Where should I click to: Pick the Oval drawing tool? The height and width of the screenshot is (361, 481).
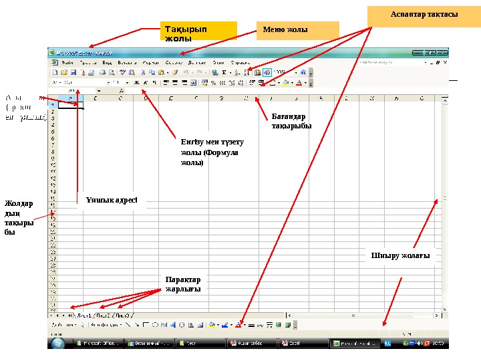coord(155,325)
